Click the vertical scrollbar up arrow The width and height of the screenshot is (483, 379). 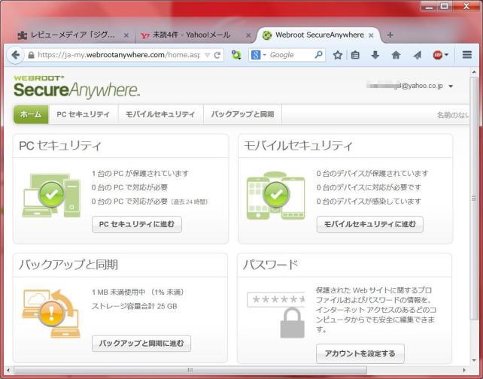[x=474, y=72]
